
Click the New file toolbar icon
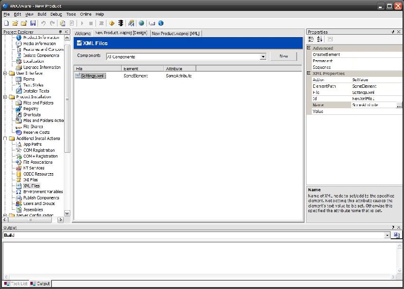coord(7,23)
